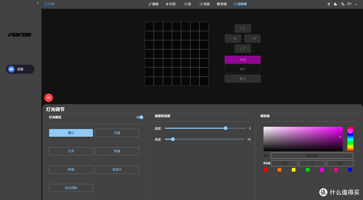Click the RGB red value field 147
Image resolution: width=363 pixels, height=200 pixels.
tap(284, 163)
